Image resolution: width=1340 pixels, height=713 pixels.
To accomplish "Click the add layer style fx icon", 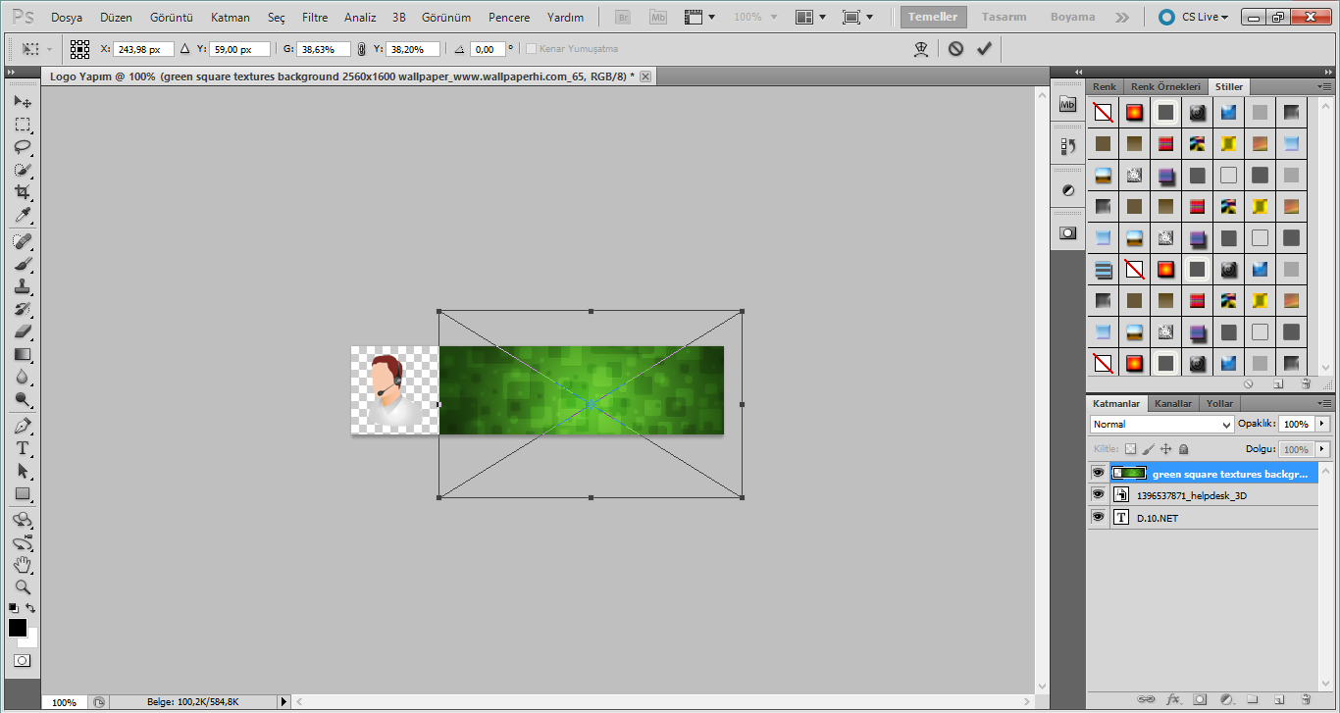I will [1173, 699].
